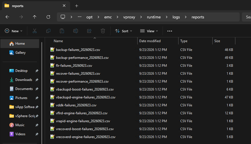Expand chevron after opt breadcrumb
Screen dimensions: 251x144
(98, 17)
